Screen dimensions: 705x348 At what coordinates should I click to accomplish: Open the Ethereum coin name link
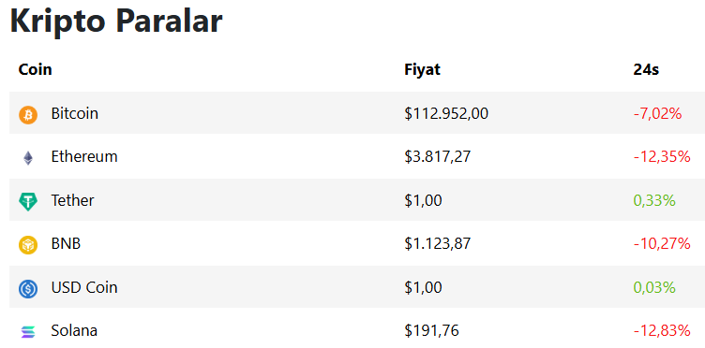[x=84, y=157]
